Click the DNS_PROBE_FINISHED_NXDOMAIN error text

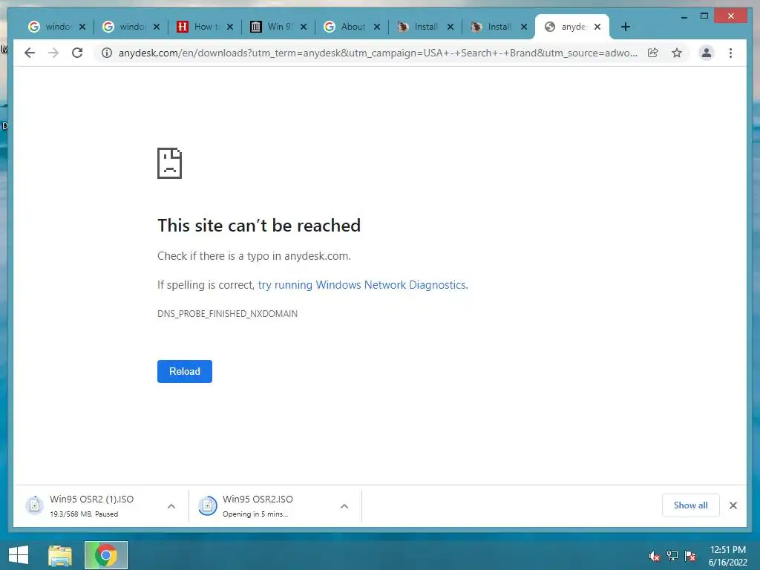(227, 314)
